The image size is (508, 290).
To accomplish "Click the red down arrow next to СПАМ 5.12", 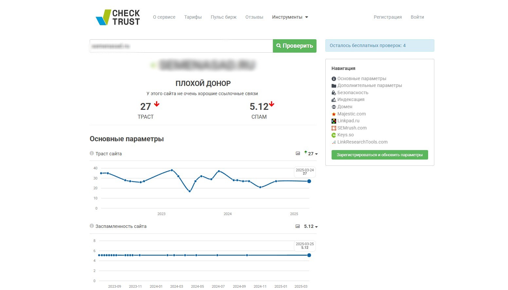I will click(272, 104).
